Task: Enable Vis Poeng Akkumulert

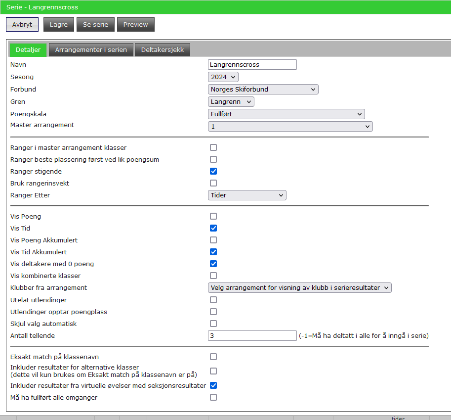Action: [213, 240]
